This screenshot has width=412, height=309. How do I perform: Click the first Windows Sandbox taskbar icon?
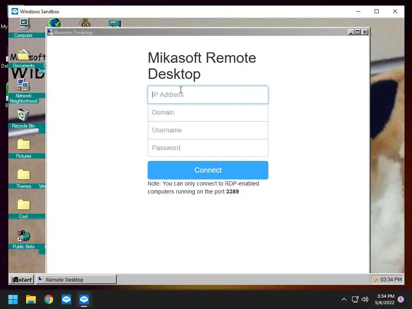point(66,299)
